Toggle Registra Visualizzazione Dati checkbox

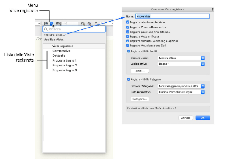[x=127, y=46]
